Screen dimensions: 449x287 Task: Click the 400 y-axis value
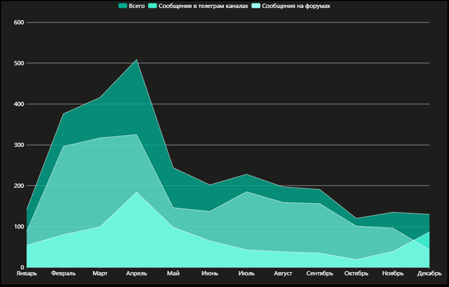(x=19, y=104)
